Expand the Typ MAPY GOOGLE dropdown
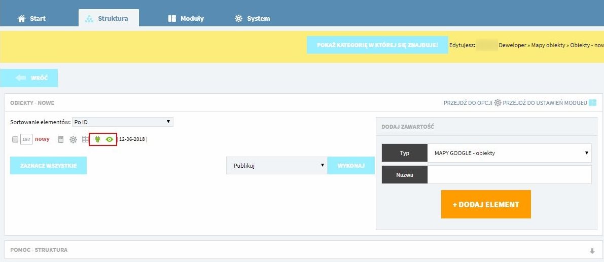 [509, 153]
